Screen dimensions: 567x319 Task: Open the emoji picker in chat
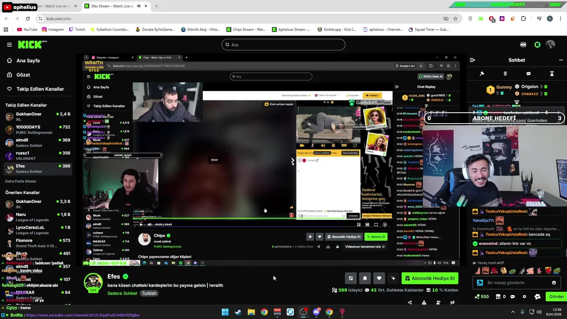click(554, 283)
